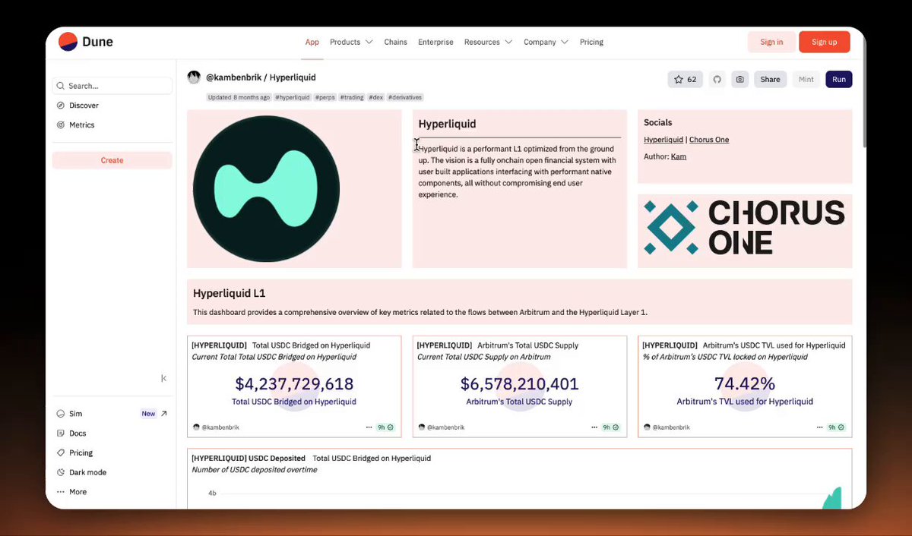The image size is (912, 536).
Task: Click the sidebar Search input field
Action: click(x=112, y=86)
